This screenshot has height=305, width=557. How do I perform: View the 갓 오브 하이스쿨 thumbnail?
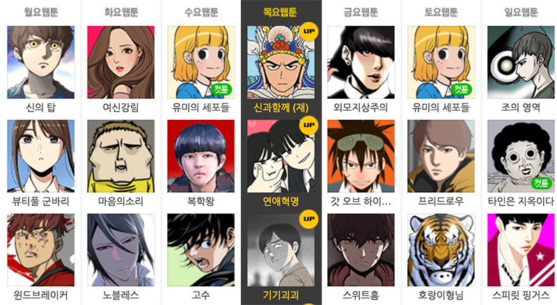tap(361, 156)
